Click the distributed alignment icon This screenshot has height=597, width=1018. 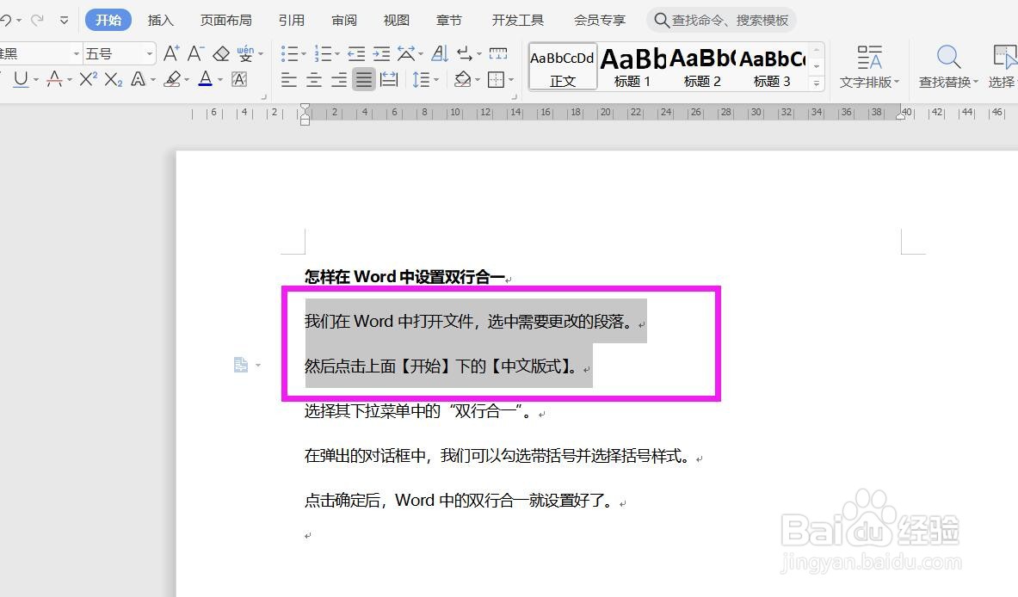389,80
